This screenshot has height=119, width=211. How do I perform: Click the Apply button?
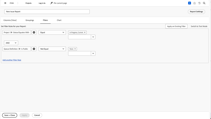click(24, 115)
